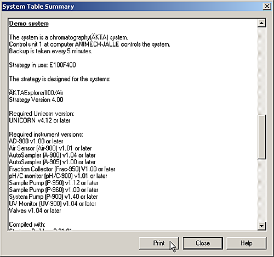The width and height of the screenshot is (274, 257).
Task: Click the scrollbar down arrow
Action: point(261,226)
